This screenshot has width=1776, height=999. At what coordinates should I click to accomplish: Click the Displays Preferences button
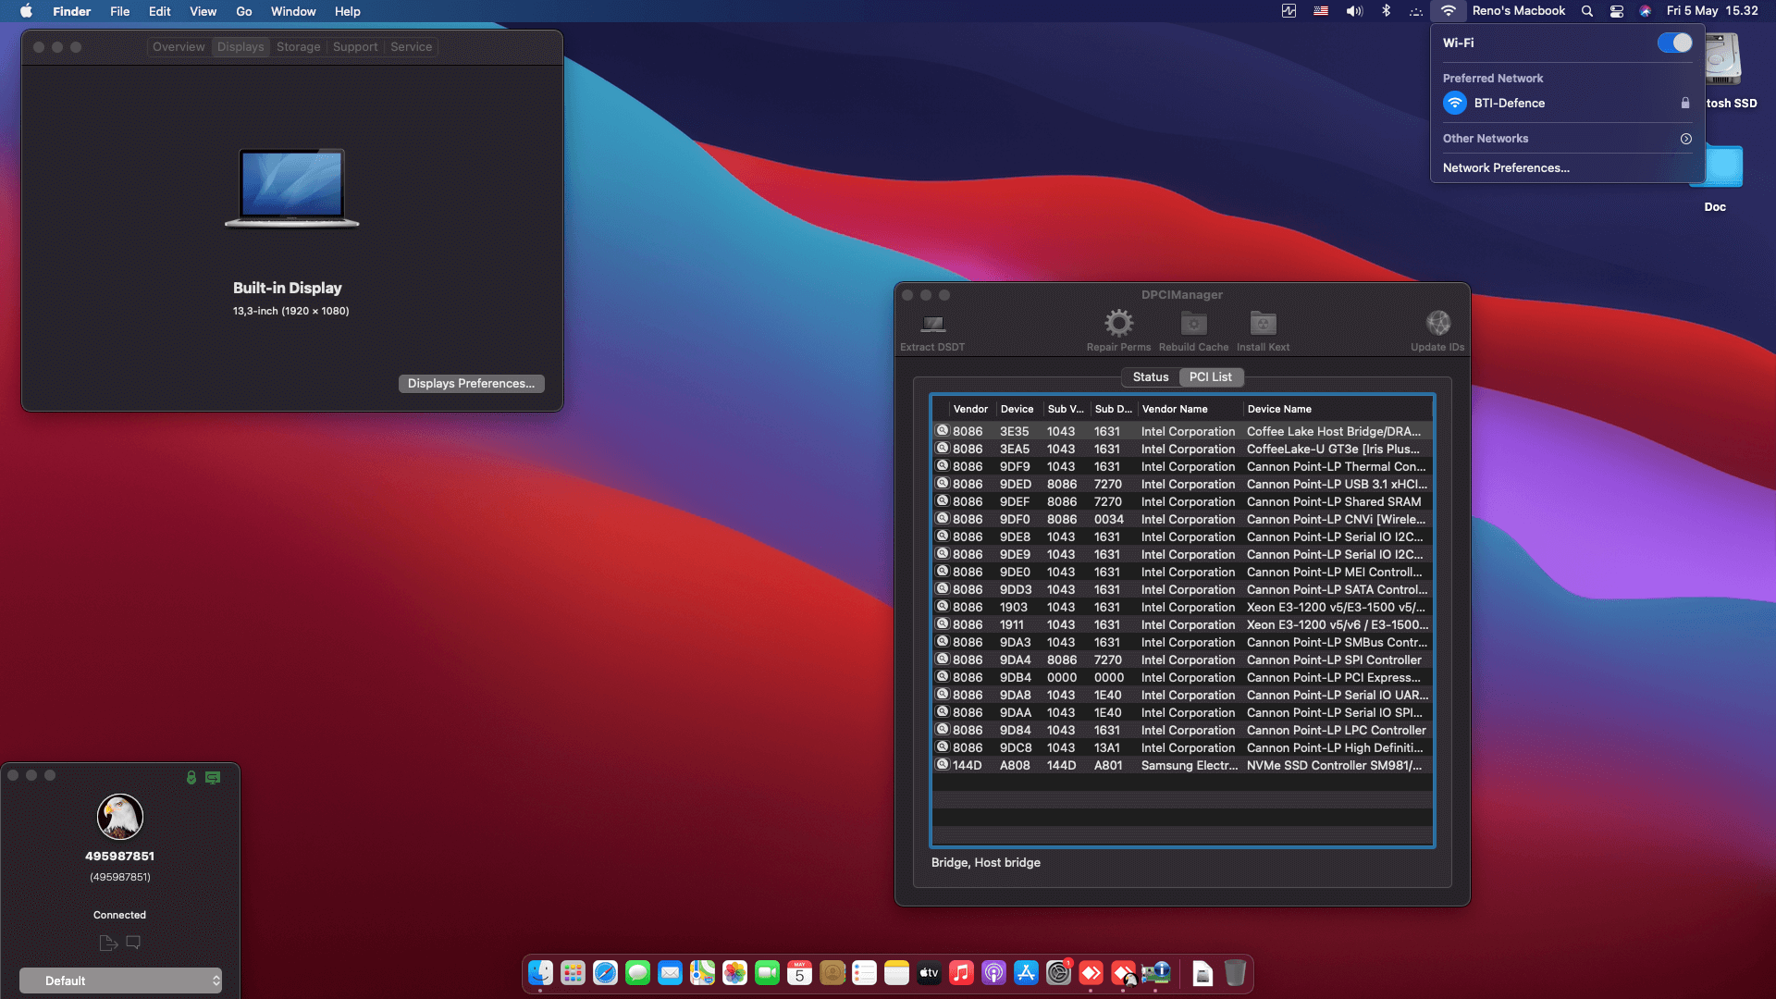click(x=471, y=383)
